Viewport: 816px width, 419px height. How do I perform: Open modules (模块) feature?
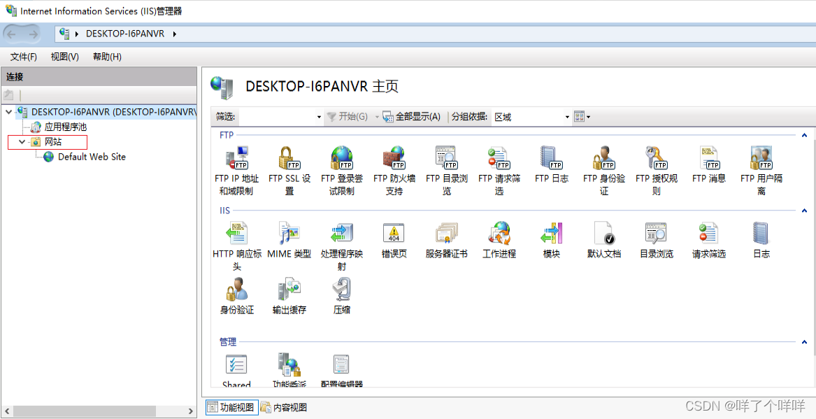pyautogui.click(x=552, y=241)
